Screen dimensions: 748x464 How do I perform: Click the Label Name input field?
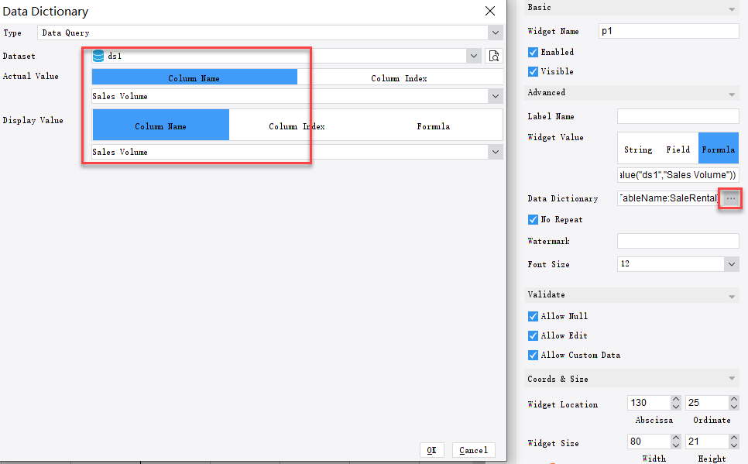(x=678, y=116)
